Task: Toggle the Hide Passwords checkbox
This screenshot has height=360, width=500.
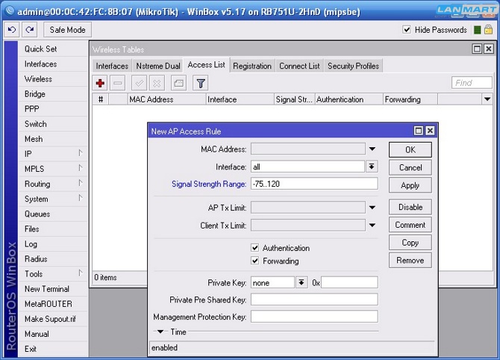Action: pyautogui.click(x=407, y=30)
